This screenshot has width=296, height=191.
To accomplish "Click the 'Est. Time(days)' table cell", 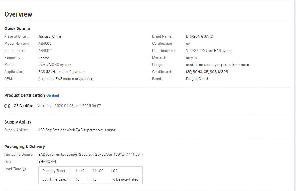I will tap(55, 180).
